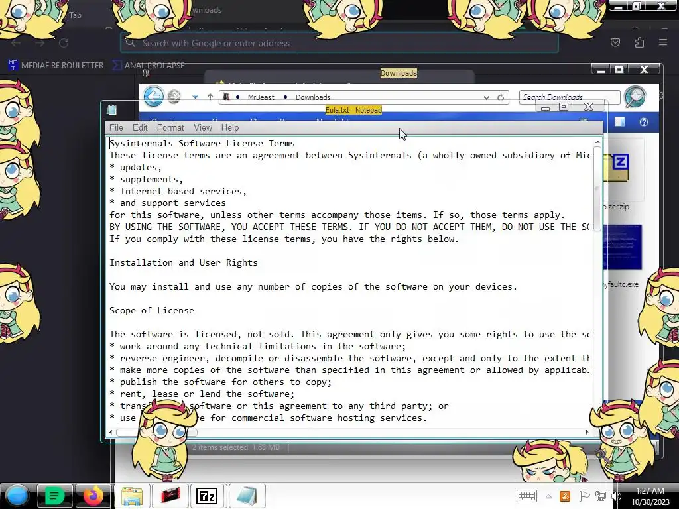Expand the explorer address bar history dropdown
This screenshot has width=679, height=509.
click(486, 98)
